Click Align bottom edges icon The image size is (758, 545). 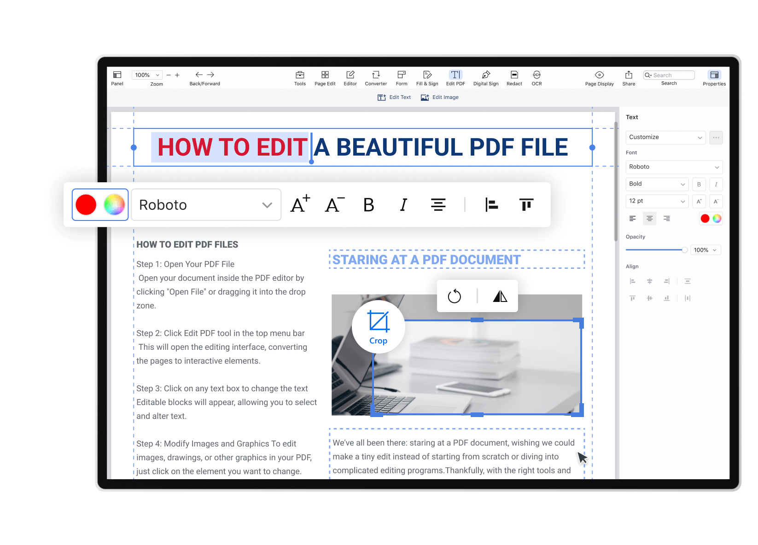click(x=667, y=298)
